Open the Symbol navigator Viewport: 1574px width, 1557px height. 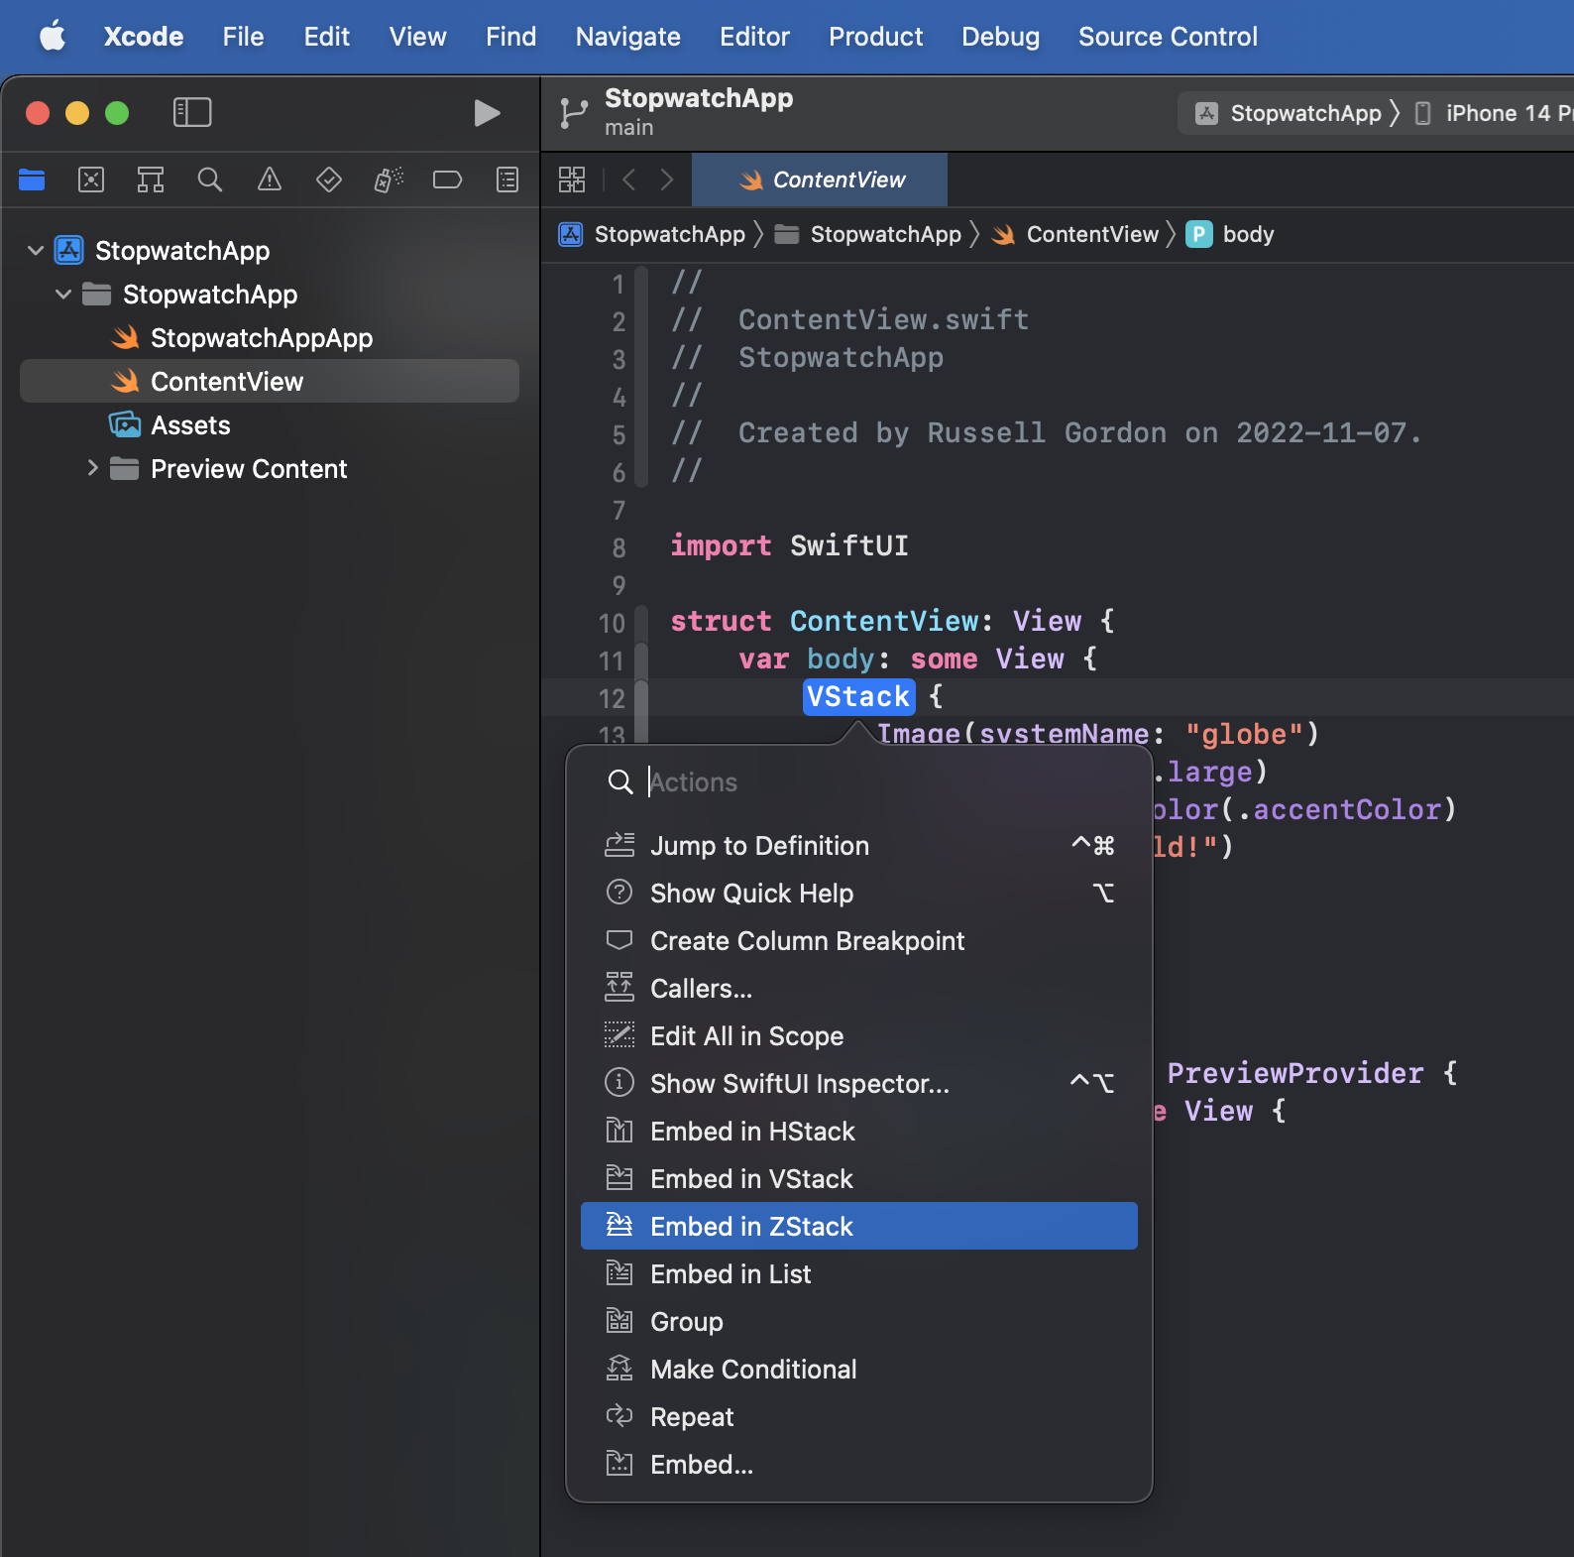(x=151, y=180)
